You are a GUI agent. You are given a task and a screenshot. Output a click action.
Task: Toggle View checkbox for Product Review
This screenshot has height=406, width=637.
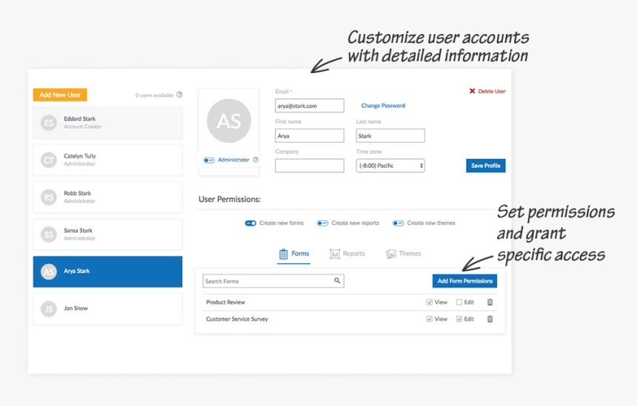coord(430,302)
